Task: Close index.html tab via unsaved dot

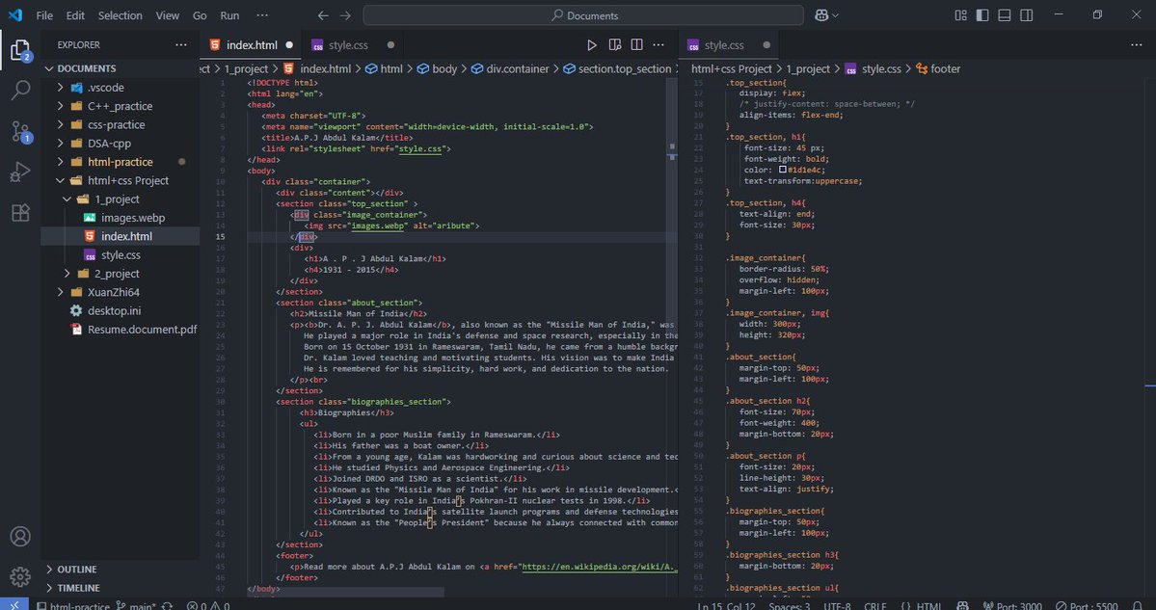Action: pyautogui.click(x=289, y=45)
